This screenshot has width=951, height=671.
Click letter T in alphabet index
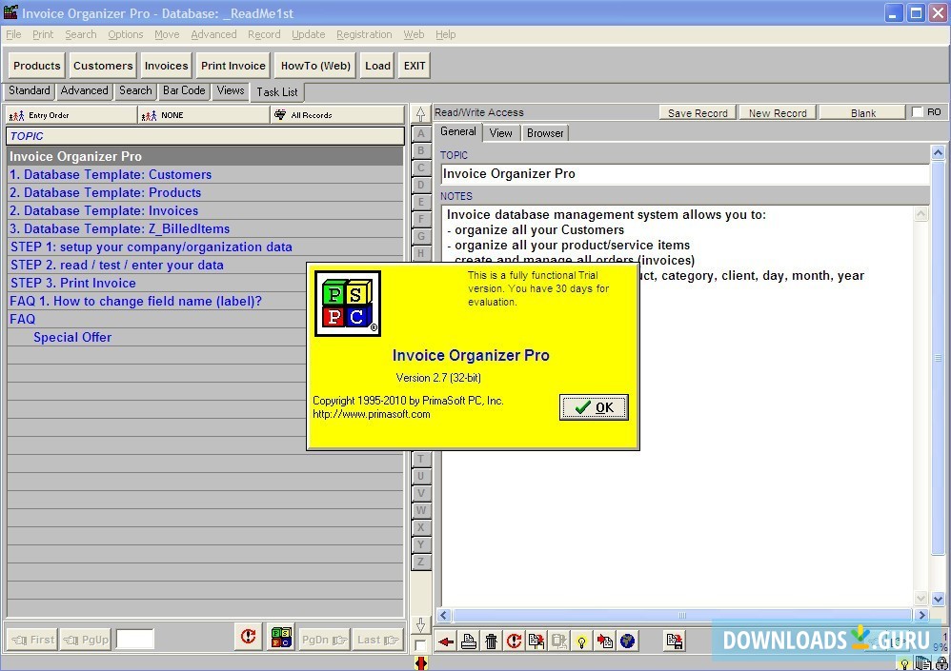click(421, 459)
